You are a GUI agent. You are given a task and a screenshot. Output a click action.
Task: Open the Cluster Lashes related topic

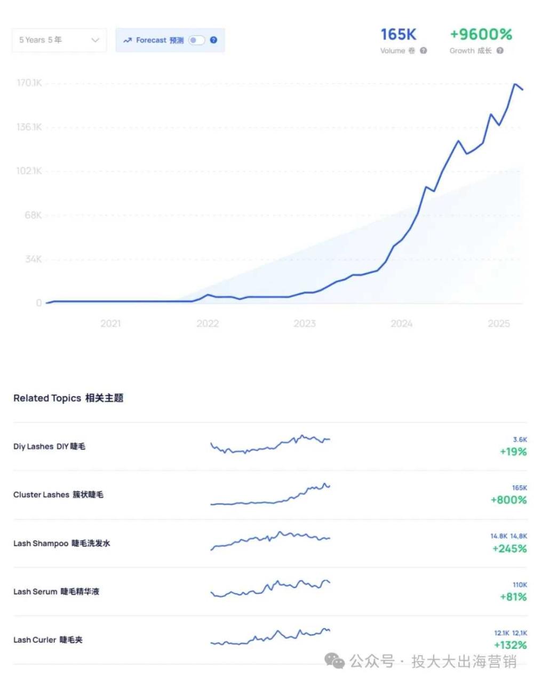(x=58, y=495)
